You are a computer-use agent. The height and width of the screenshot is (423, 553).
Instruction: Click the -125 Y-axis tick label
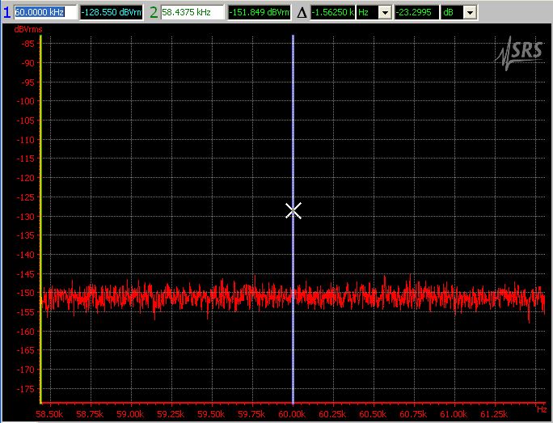point(26,197)
